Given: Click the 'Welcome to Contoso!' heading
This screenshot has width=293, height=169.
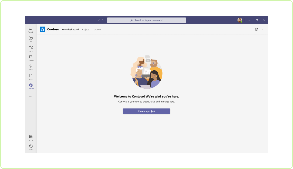Looking at the screenshot, I should pyautogui.click(x=147, y=96).
